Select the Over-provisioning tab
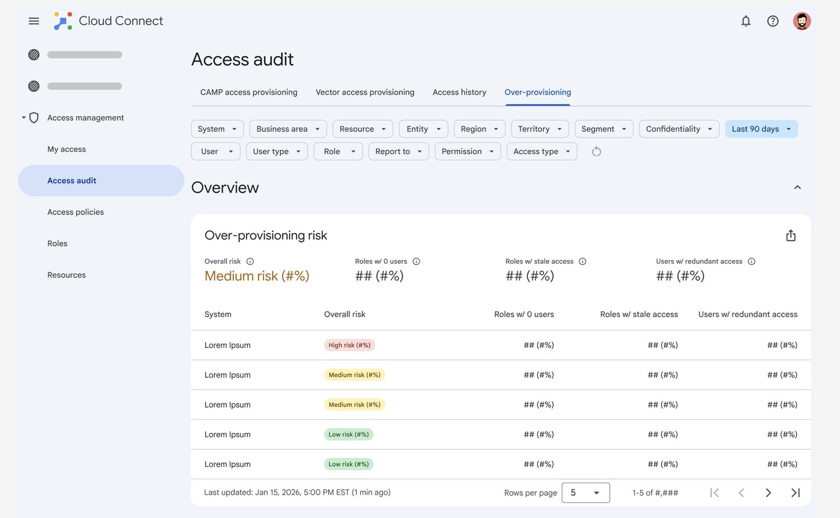 tap(538, 92)
